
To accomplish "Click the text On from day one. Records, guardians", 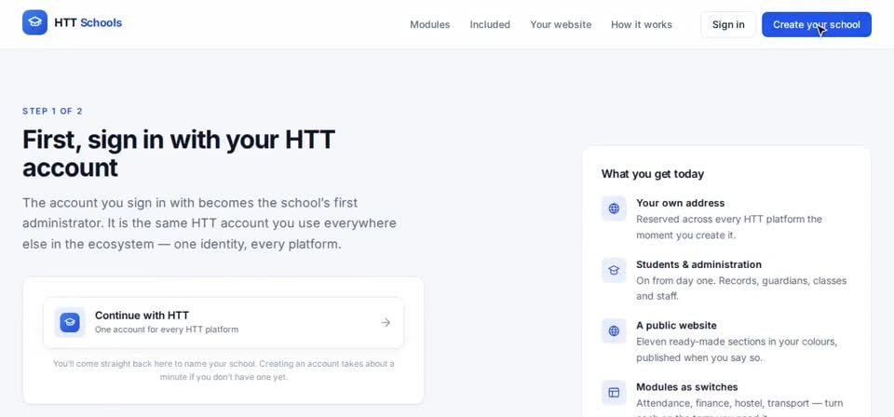I will pos(741,289).
